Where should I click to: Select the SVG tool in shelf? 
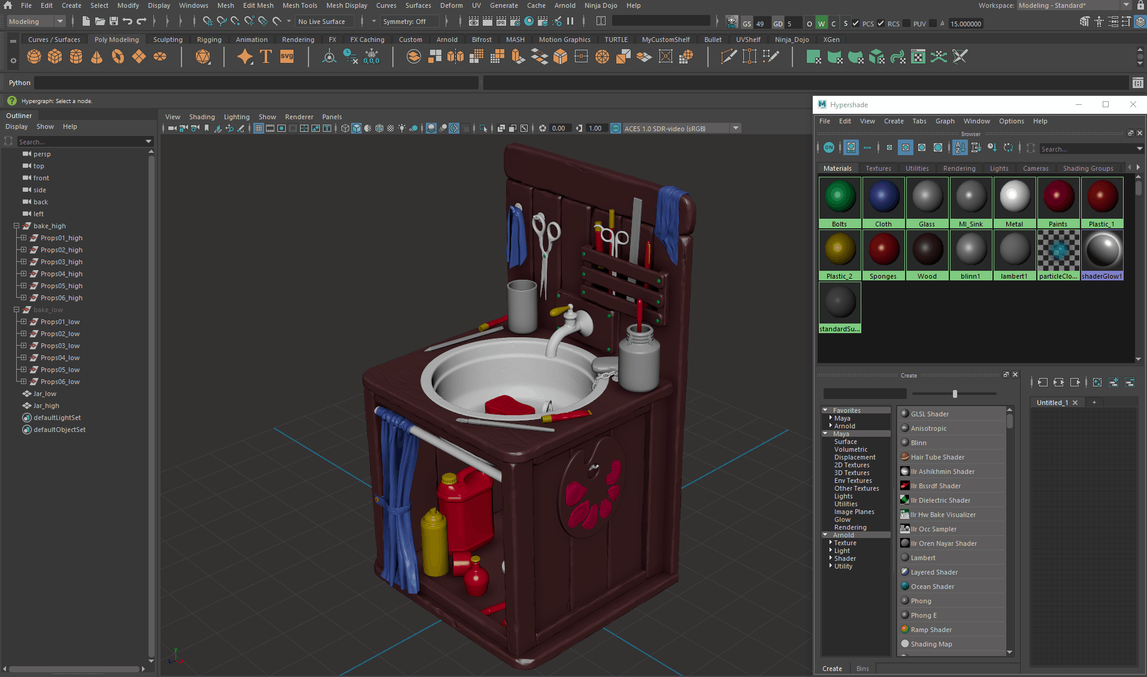(287, 57)
